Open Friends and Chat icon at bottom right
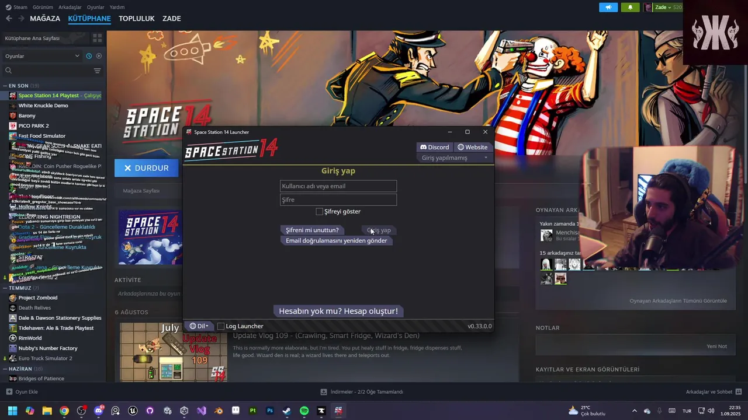 tap(739, 392)
